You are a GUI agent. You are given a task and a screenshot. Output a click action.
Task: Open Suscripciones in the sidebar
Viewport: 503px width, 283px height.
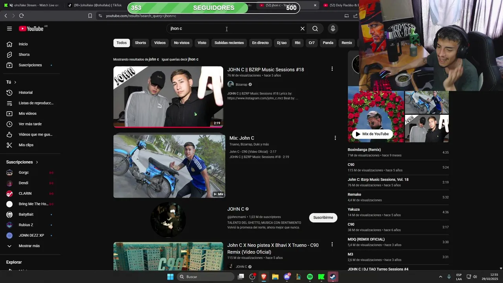[x=30, y=65]
